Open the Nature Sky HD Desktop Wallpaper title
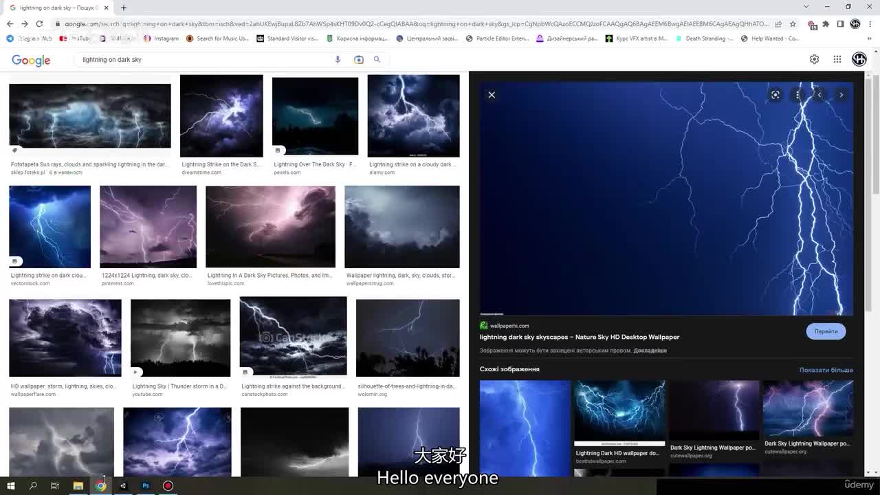The height and width of the screenshot is (495, 880). tap(580, 337)
